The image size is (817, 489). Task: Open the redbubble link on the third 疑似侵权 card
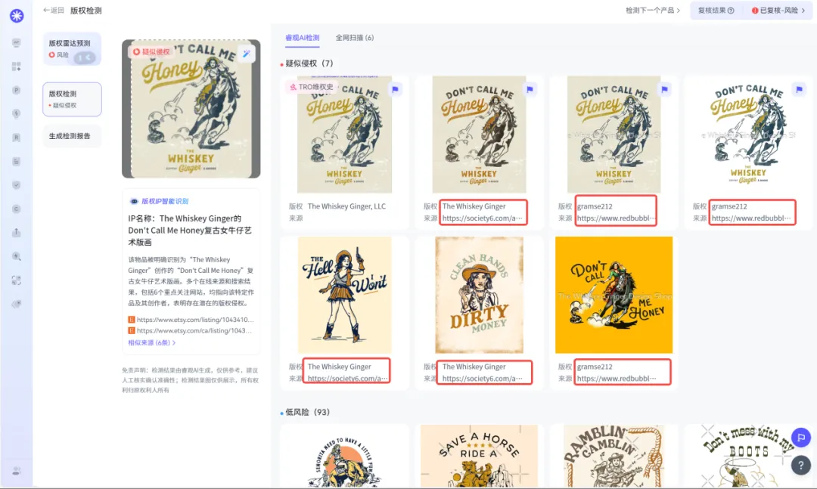point(617,218)
